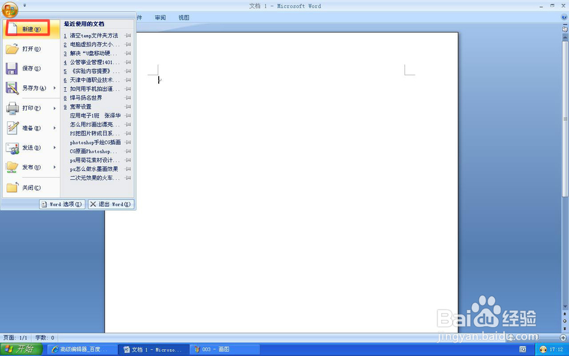Screen dimensions: 569x356
Task: Pin the 《实验内容提要》 document
Action: tap(127, 71)
